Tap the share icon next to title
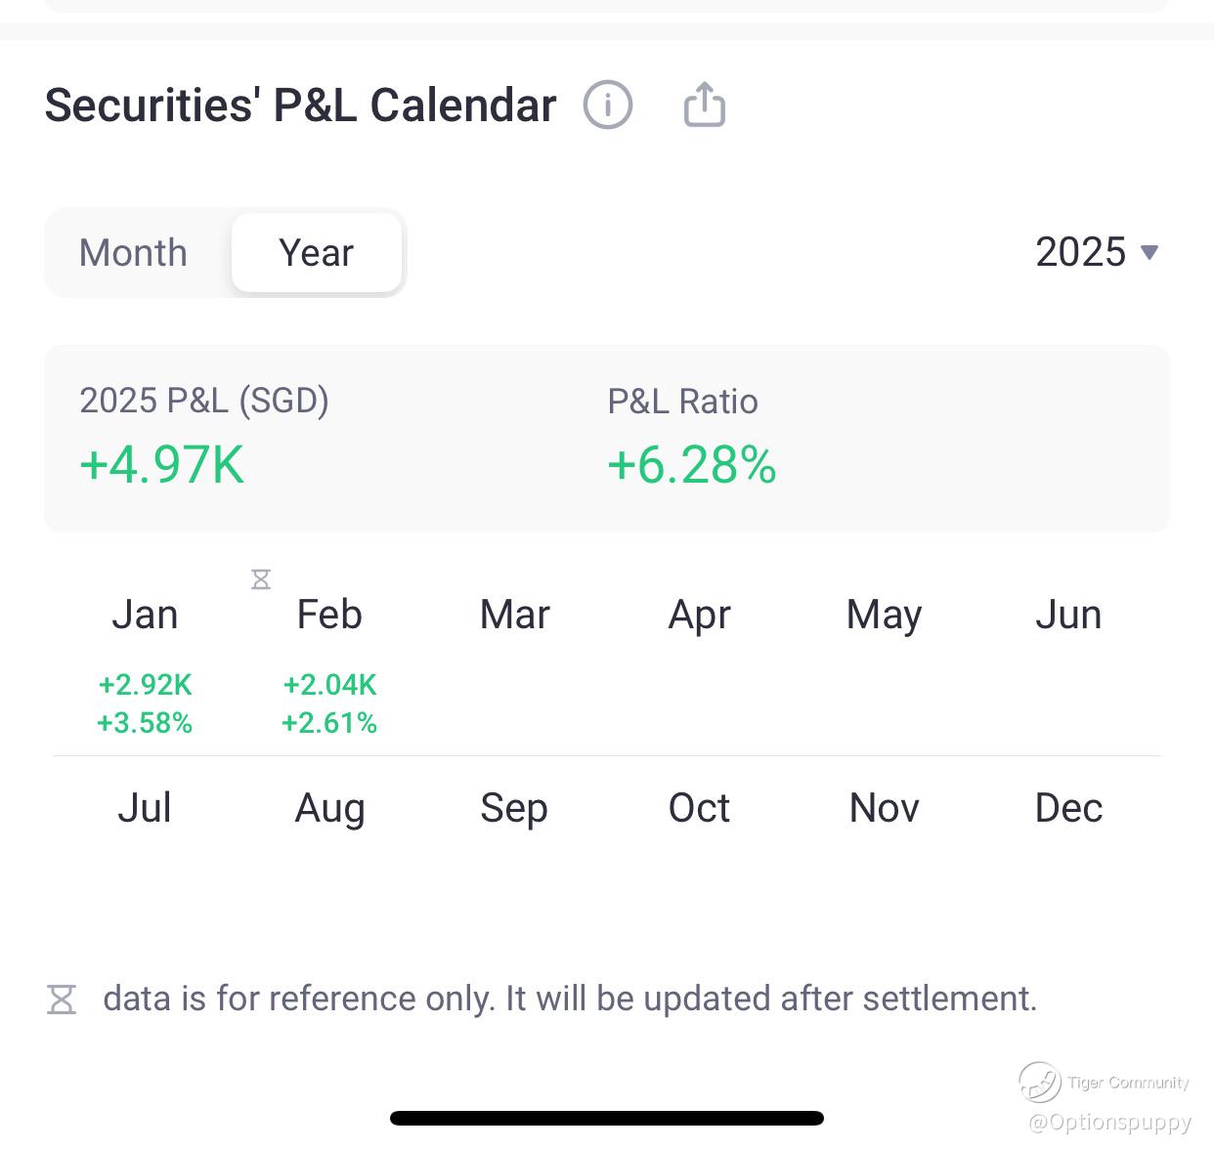The height and width of the screenshot is (1149, 1214). coord(704,105)
